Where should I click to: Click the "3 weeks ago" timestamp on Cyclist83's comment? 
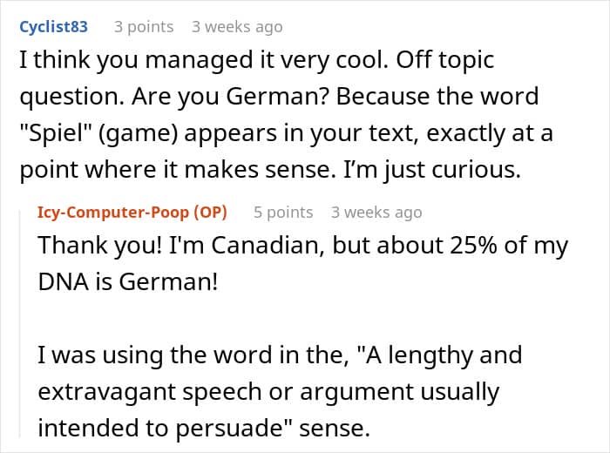(237, 27)
